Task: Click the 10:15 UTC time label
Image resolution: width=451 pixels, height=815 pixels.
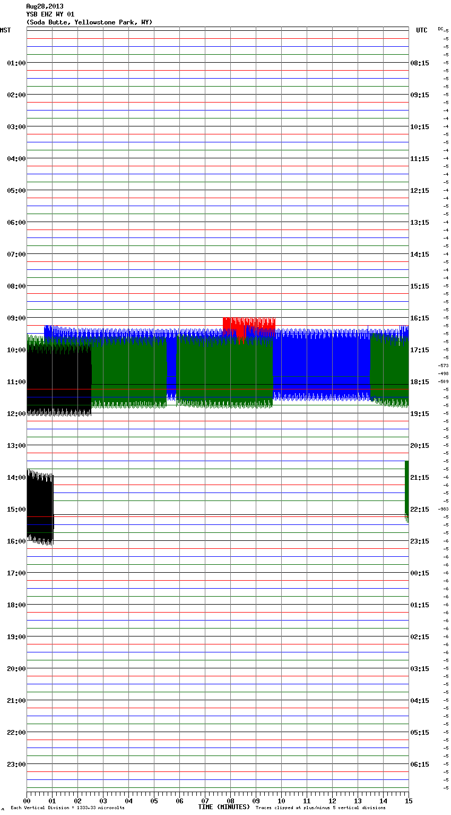Action: pos(420,127)
